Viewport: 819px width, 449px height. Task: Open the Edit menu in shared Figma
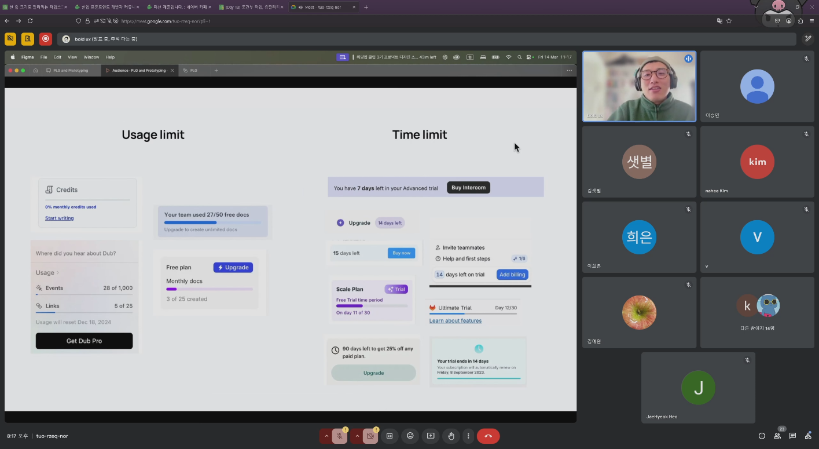57,57
